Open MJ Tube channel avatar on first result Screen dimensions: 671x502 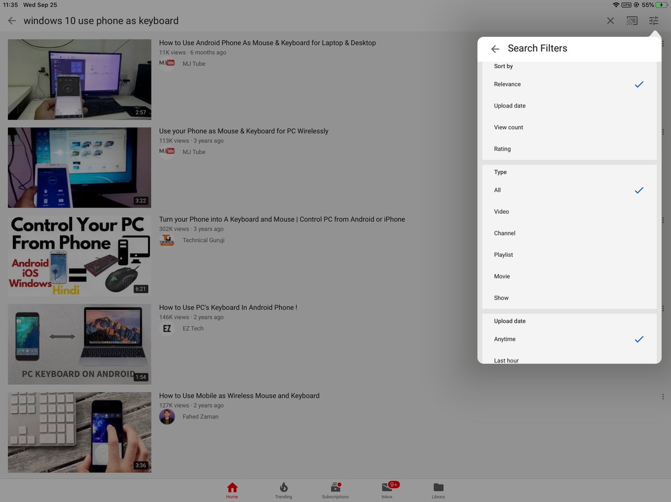click(x=167, y=63)
